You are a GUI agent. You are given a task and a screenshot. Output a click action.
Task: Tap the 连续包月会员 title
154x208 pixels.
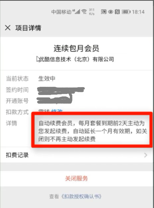pyautogui.click(x=76, y=48)
